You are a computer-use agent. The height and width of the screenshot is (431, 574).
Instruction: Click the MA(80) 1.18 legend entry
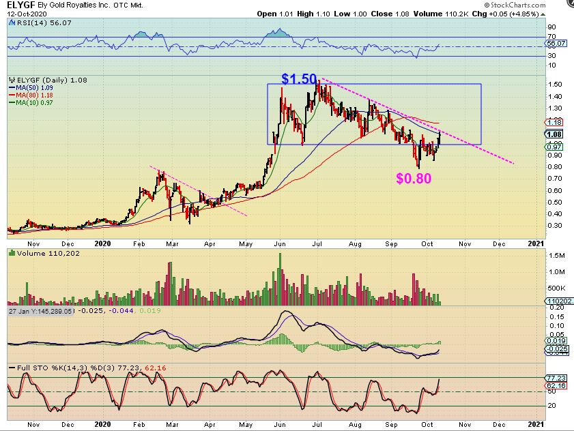[x=34, y=95]
